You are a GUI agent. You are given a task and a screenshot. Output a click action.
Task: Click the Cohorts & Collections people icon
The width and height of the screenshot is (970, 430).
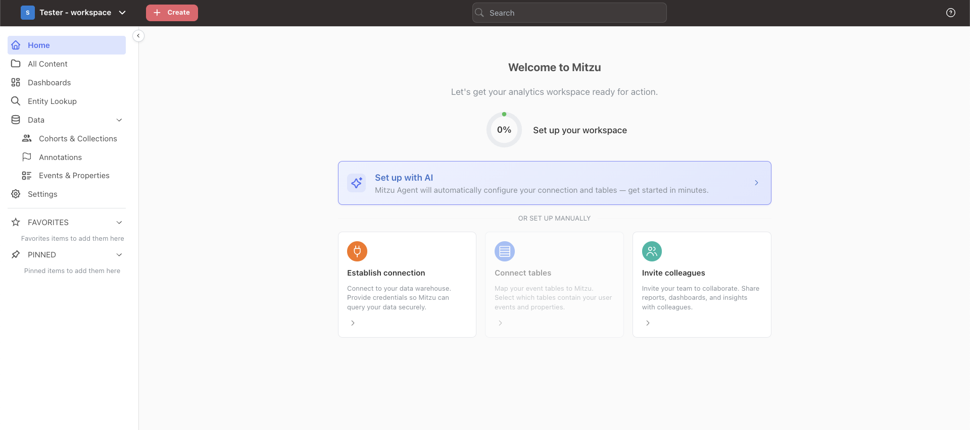pos(27,138)
